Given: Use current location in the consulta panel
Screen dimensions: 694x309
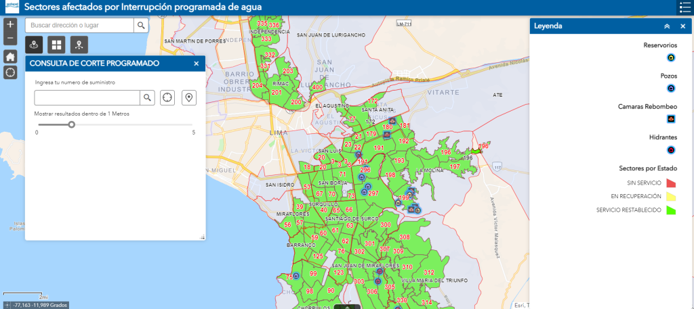Looking at the screenshot, I should coord(168,97).
